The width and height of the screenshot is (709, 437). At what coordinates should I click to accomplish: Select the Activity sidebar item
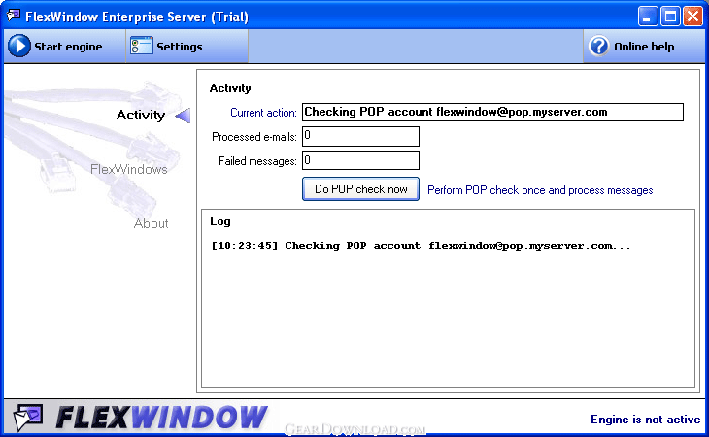(141, 116)
